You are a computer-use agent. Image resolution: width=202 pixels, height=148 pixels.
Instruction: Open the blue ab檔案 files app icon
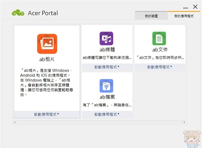(106, 86)
